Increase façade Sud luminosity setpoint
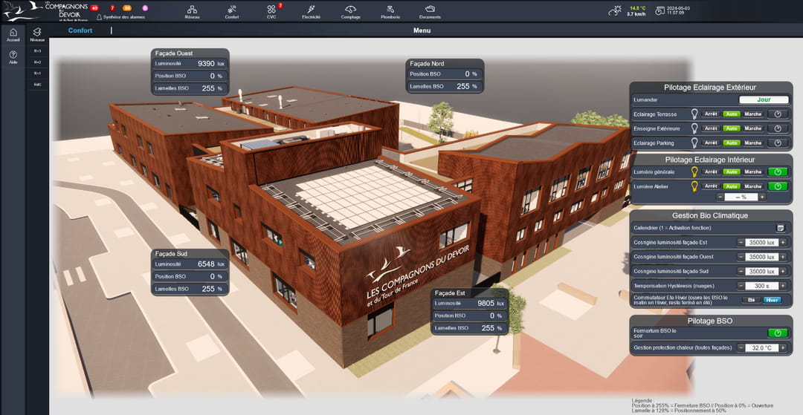Image resolution: width=803 pixels, height=415 pixels. click(783, 271)
